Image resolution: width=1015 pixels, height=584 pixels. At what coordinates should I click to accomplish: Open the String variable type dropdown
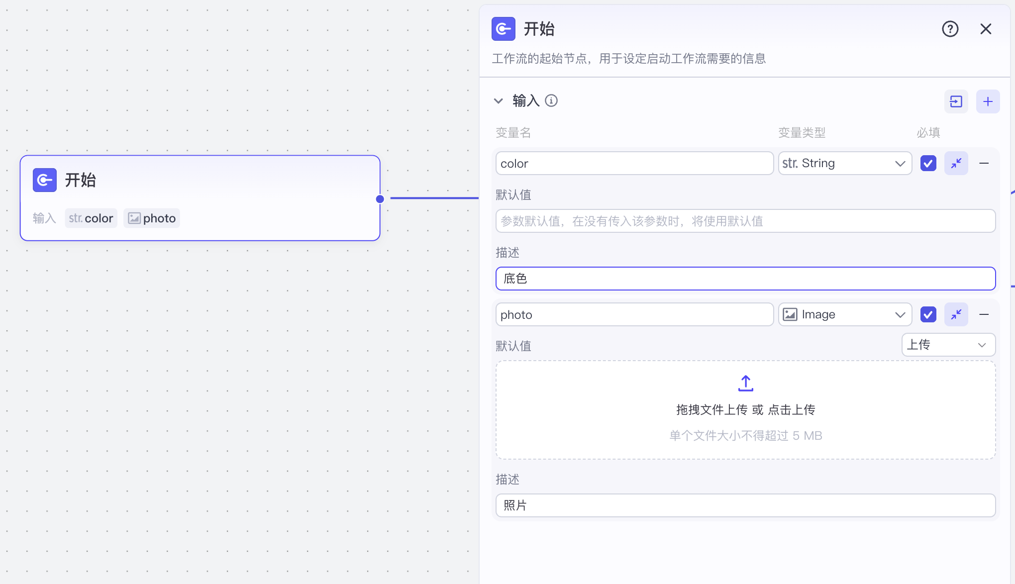(844, 163)
